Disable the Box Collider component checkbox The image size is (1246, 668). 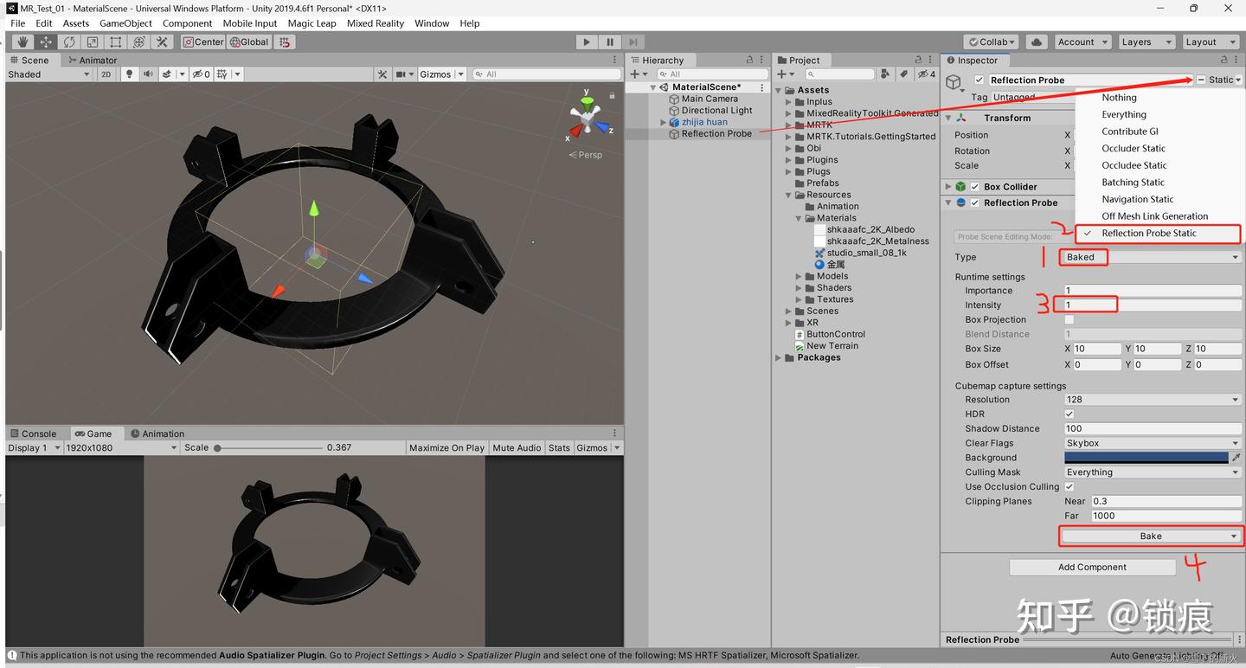point(975,187)
